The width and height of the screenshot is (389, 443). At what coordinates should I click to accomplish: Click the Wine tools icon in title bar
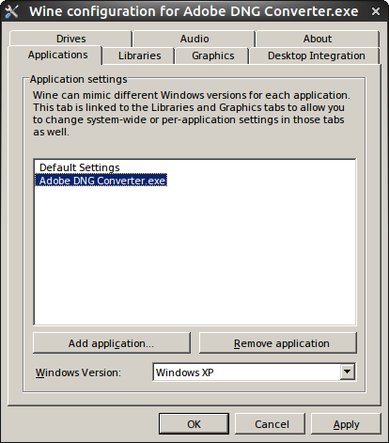(x=12, y=11)
